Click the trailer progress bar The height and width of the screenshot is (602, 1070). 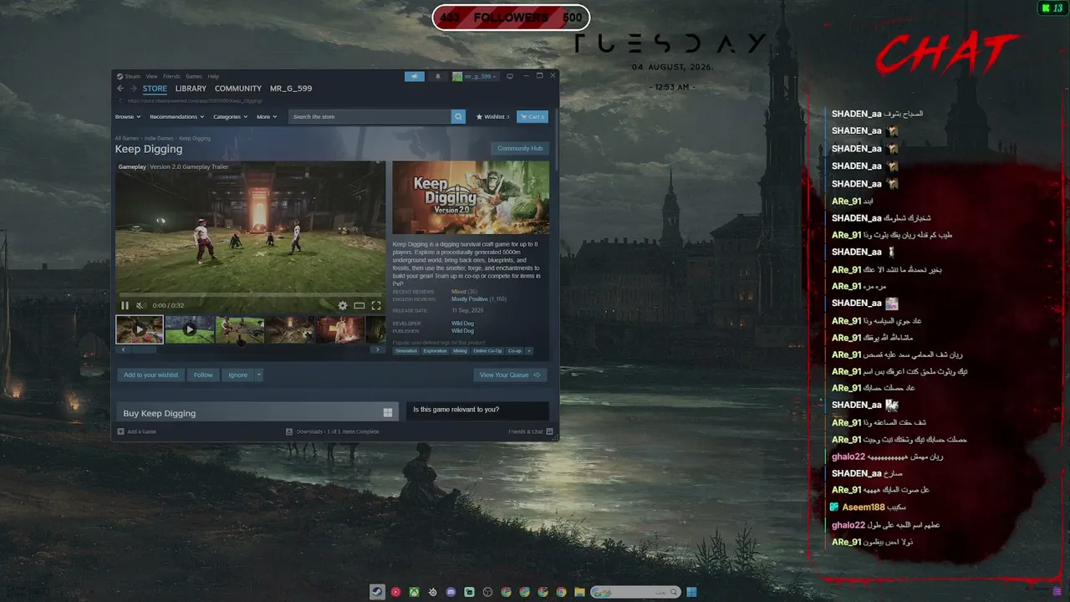(x=250, y=295)
